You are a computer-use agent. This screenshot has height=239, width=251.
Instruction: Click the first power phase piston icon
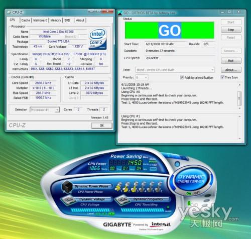[x=118, y=187]
